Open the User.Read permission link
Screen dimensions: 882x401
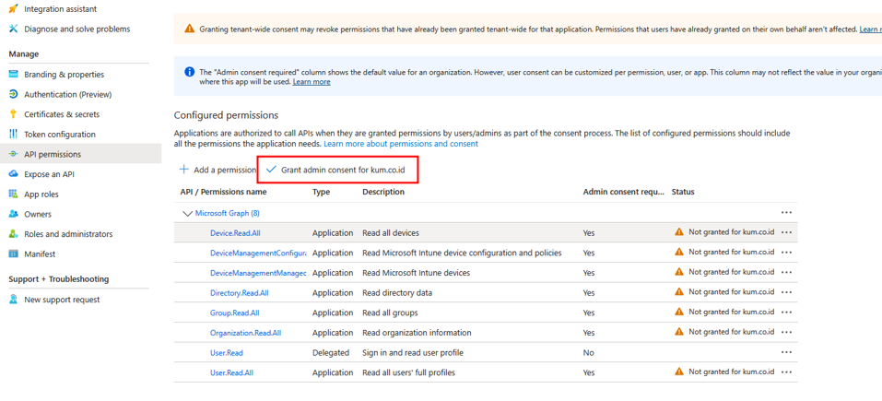point(227,353)
